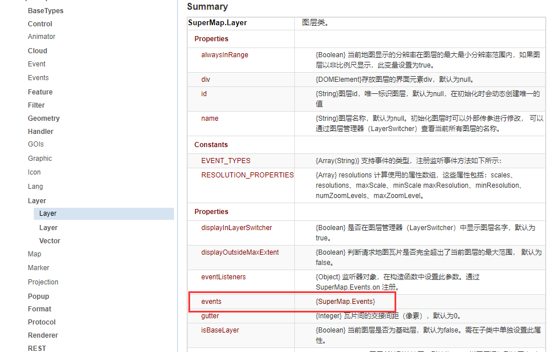Open the Feature sidebar category
This screenshot has width=556, height=352.
coord(40,92)
